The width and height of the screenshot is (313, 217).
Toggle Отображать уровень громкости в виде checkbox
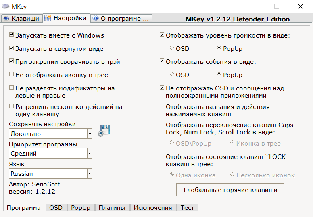click(162, 35)
